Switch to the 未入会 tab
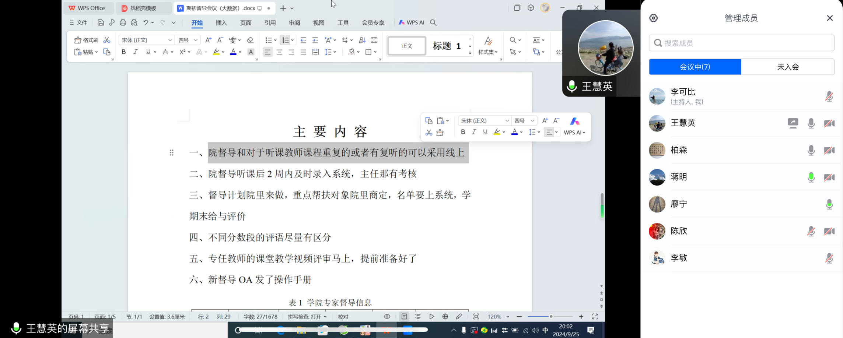 coord(788,67)
